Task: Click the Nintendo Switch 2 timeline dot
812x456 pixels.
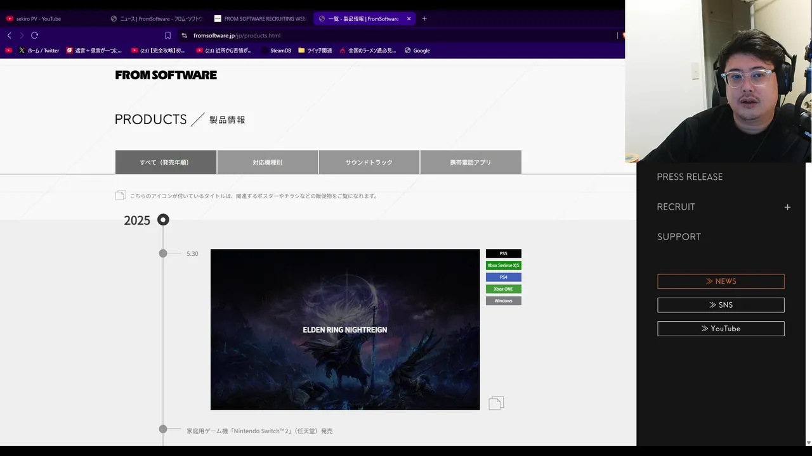Action: pos(163,429)
